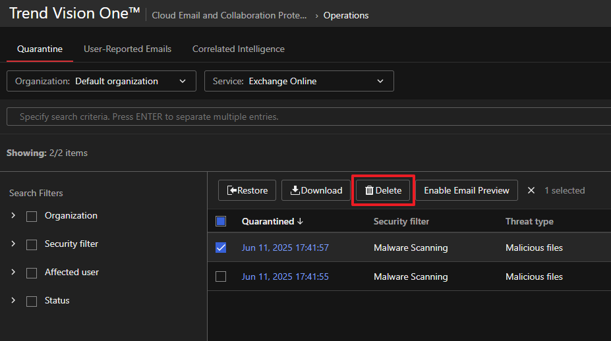Check the row for Jun 11, 2025 17:41:55
This screenshot has height=341, width=611.
[221, 276]
